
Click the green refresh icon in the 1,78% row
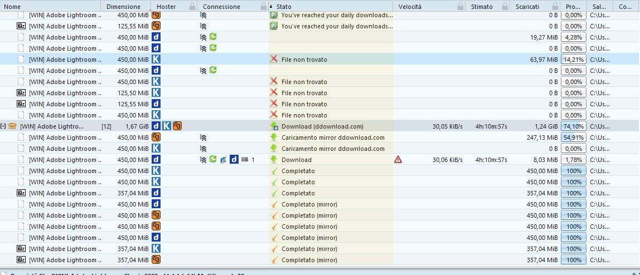click(212, 159)
